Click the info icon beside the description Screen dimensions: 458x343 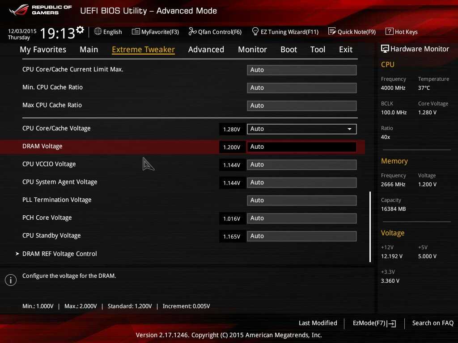pos(10,280)
